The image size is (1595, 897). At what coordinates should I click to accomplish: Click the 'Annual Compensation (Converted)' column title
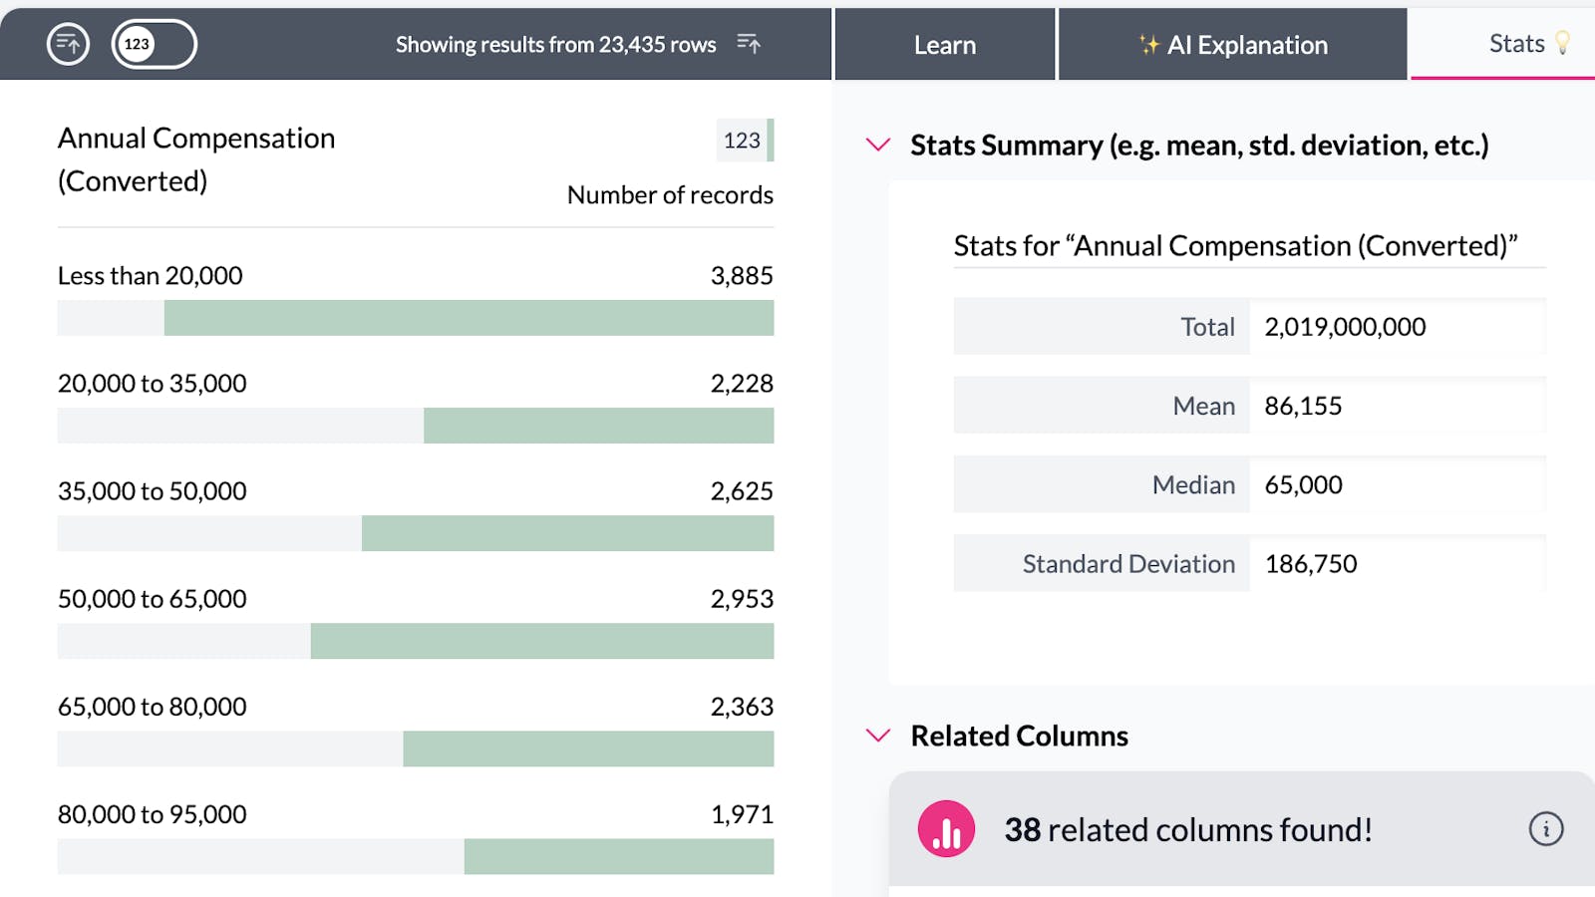(x=196, y=159)
